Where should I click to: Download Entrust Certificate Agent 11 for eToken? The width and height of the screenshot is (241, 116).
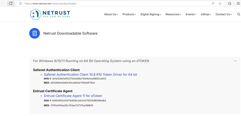coord(73,96)
